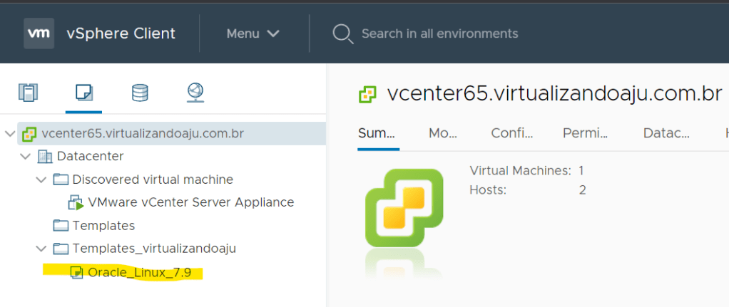Go to the Permissions tab
Screen dimensions: 729x307
[x=585, y=133]
